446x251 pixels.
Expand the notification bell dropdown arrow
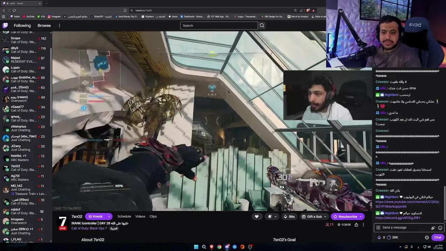275,216
